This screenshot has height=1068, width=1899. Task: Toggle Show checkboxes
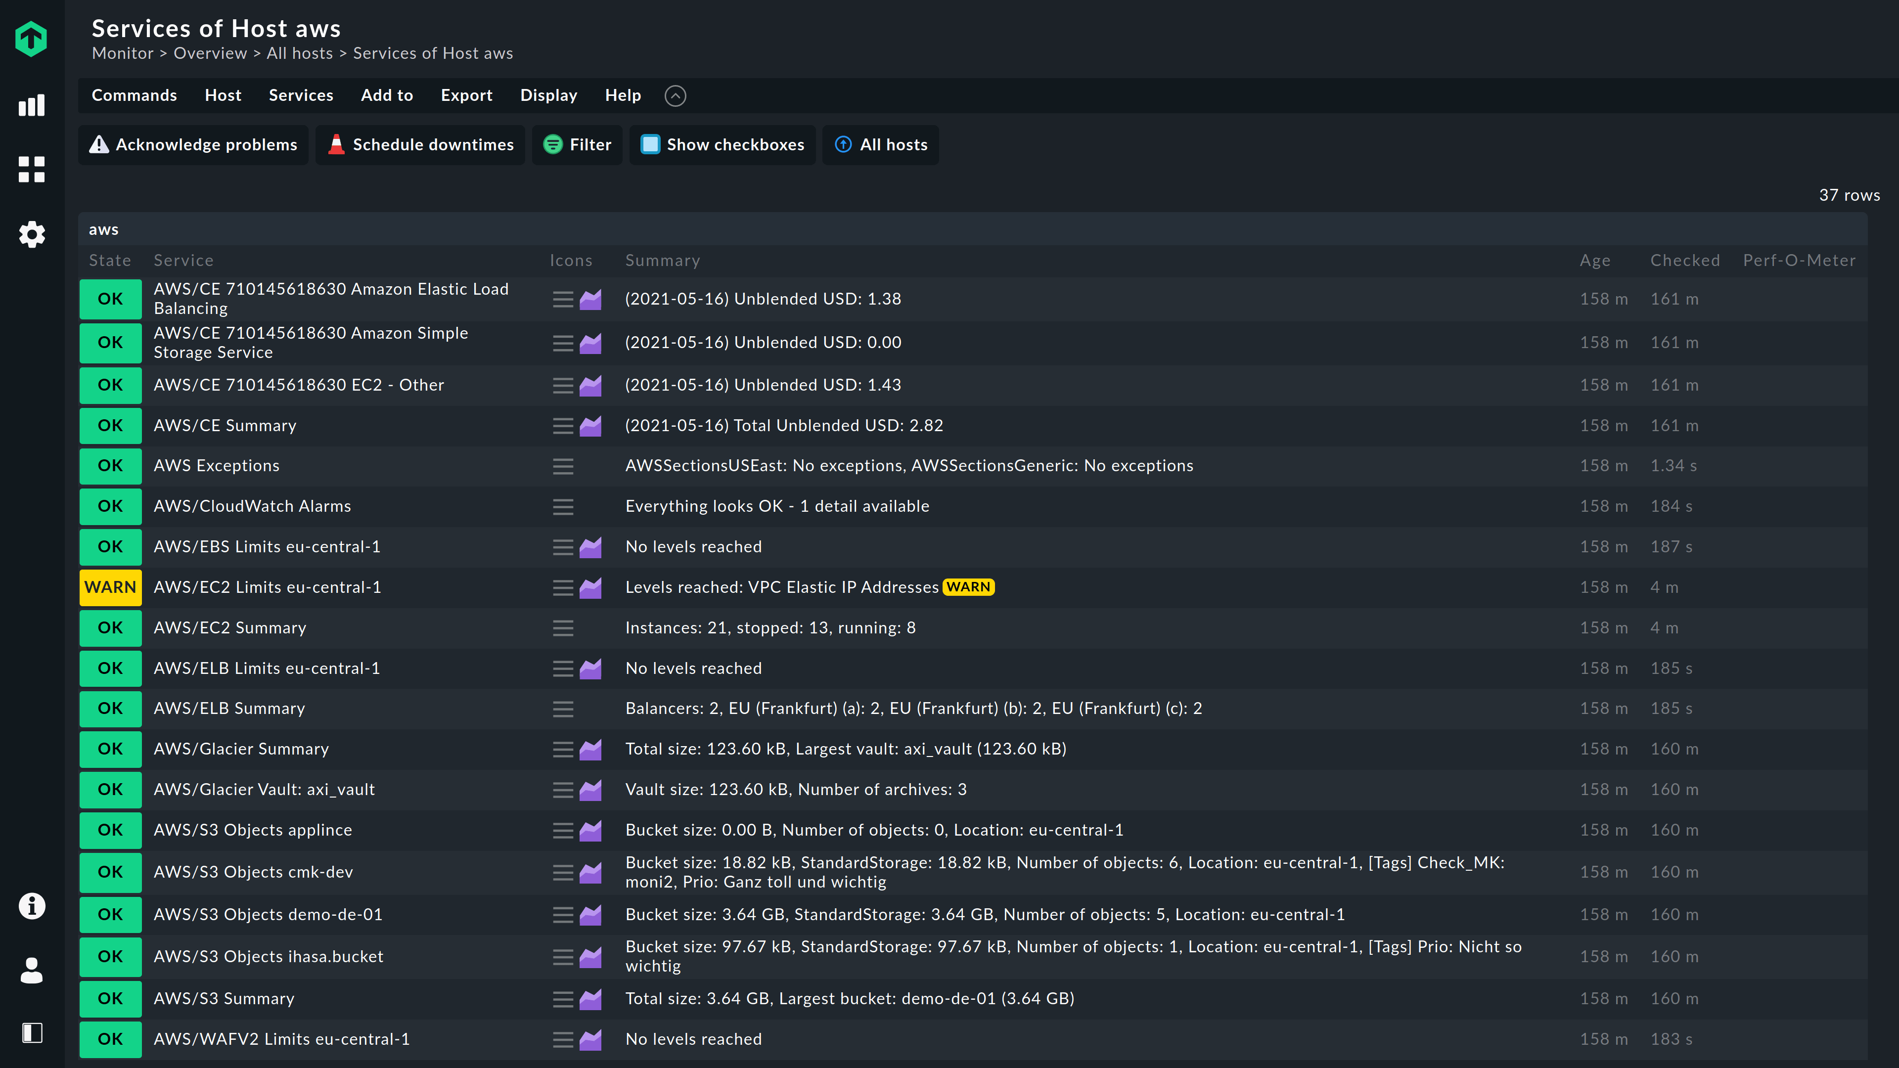(x=723, y=144)
